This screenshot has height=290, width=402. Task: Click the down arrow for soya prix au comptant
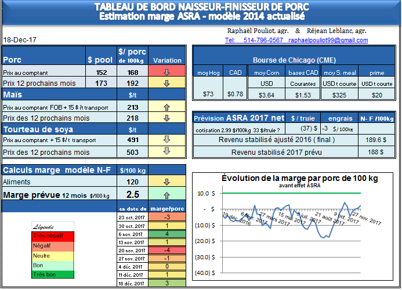click(166, 140)
